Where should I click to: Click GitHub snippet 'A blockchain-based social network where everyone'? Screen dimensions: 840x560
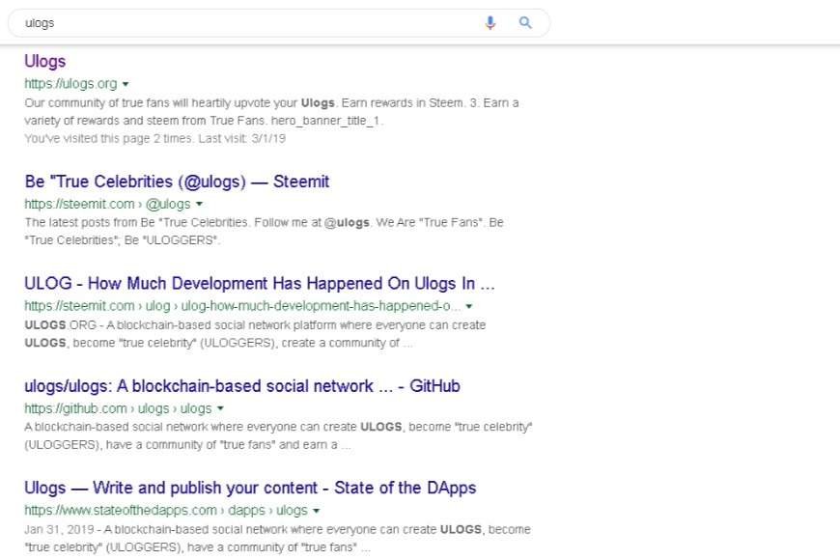[x=278, y=435]
